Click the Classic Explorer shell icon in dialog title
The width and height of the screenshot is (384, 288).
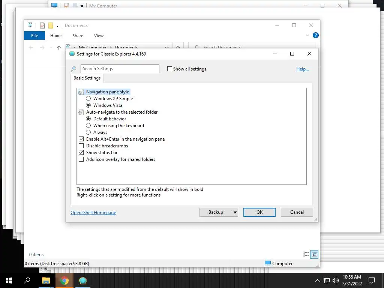pyautogui.click(x=72, y=54)
